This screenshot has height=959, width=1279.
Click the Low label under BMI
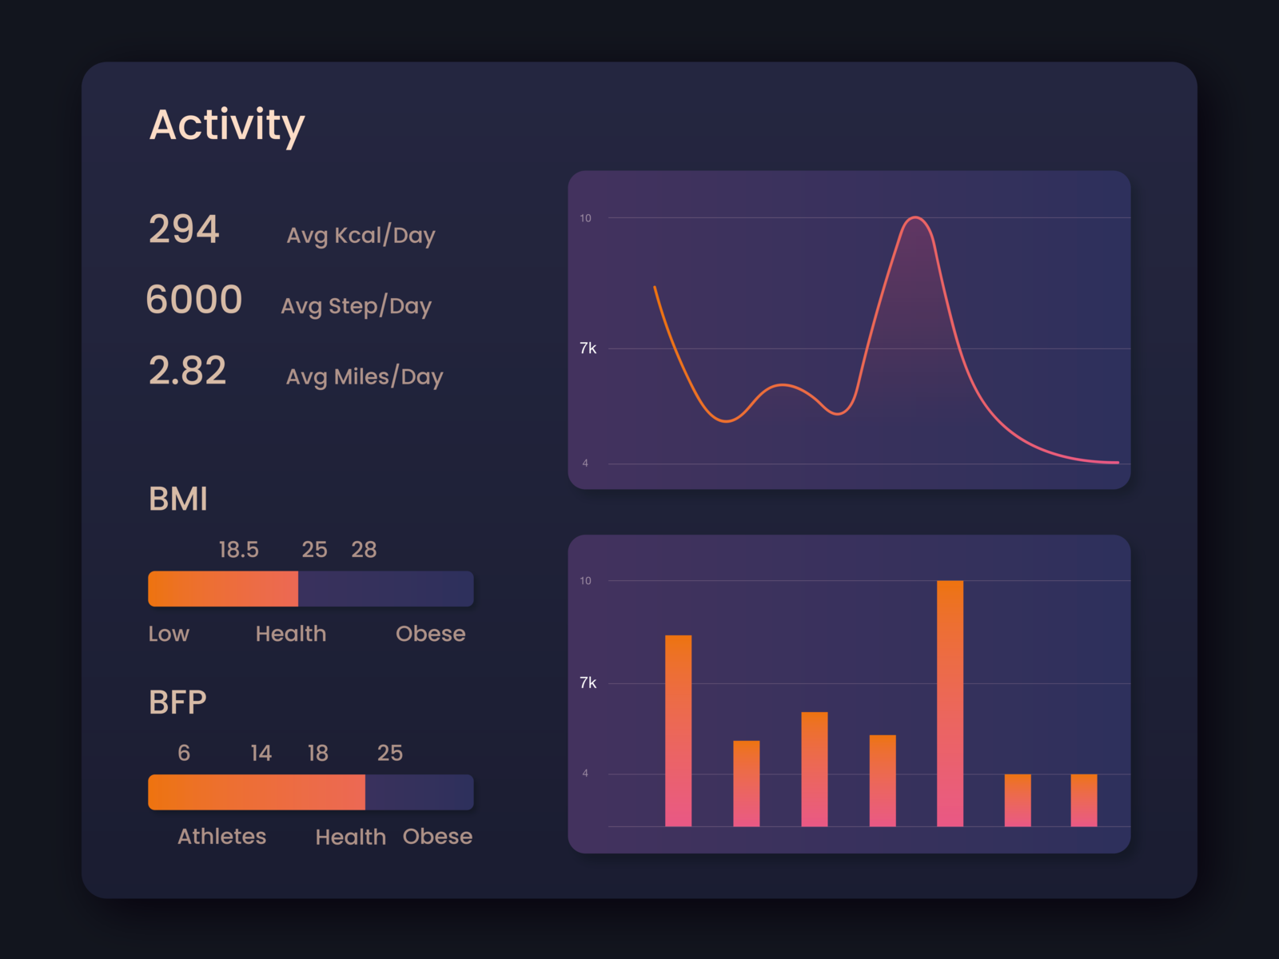pyautogui.click(x=169, y=634)
